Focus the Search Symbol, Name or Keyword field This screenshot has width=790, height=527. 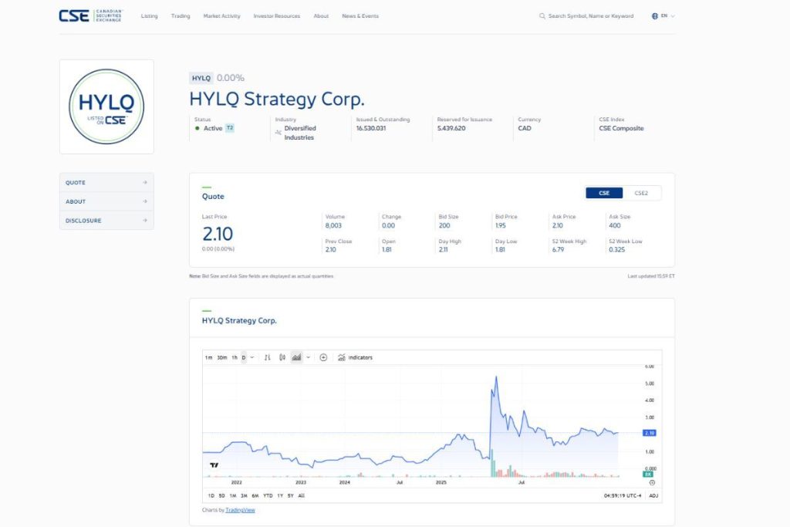[x=590, y=16]
